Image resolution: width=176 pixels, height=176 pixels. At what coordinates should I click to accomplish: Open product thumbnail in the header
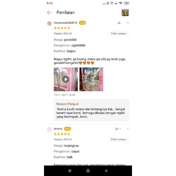(x=125, y=13)
